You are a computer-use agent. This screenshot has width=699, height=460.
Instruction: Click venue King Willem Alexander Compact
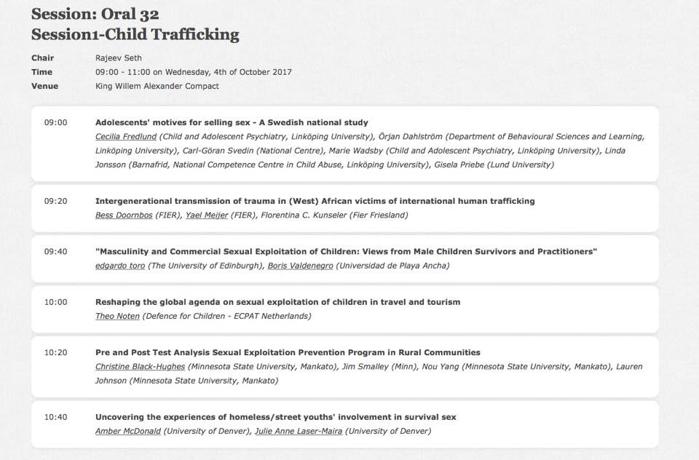tap(157, 86)
